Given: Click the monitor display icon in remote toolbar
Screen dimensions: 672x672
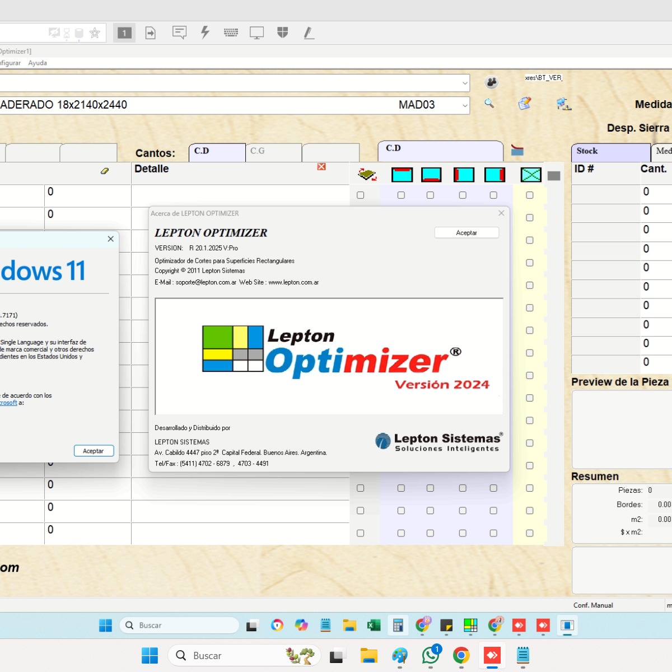Looking at the screenshot, I should pos(256,32).
